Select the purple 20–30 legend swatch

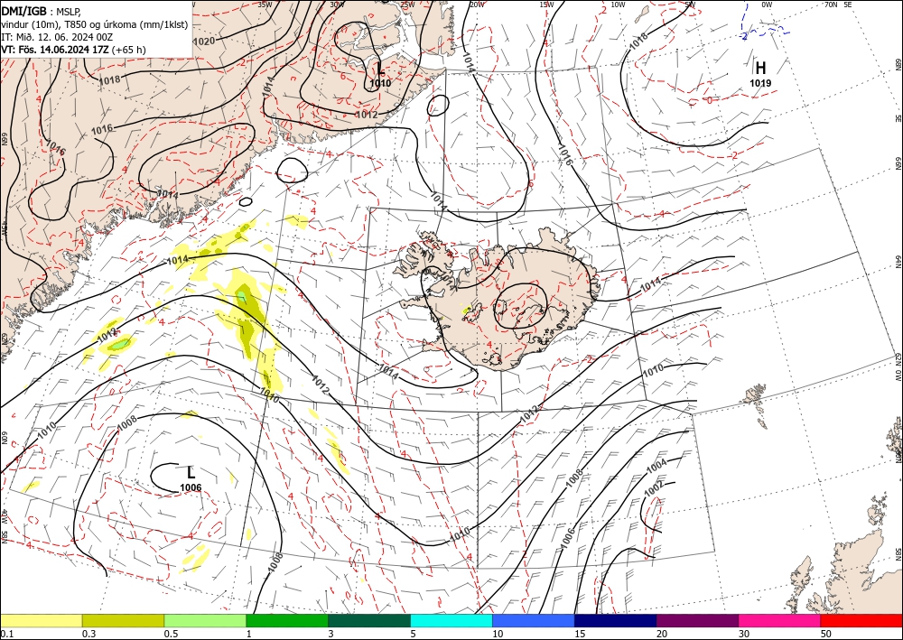coord(697,620)
